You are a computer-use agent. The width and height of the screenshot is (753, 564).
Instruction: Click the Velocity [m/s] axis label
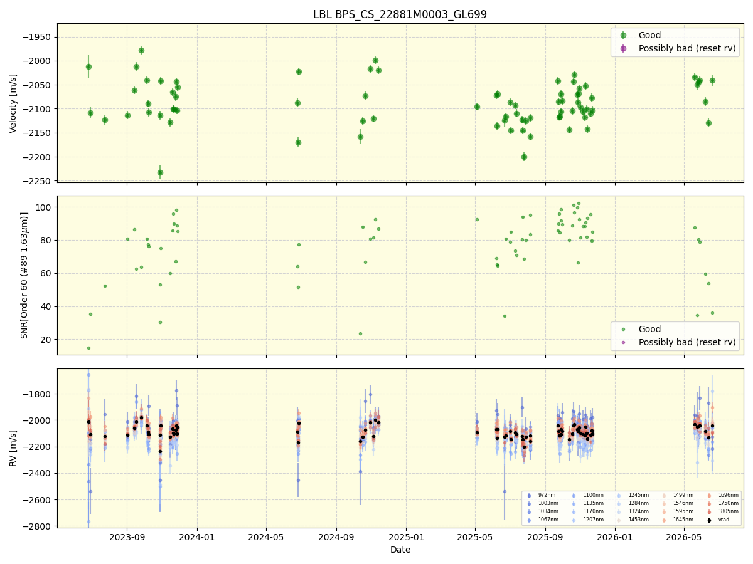point(13,103)
